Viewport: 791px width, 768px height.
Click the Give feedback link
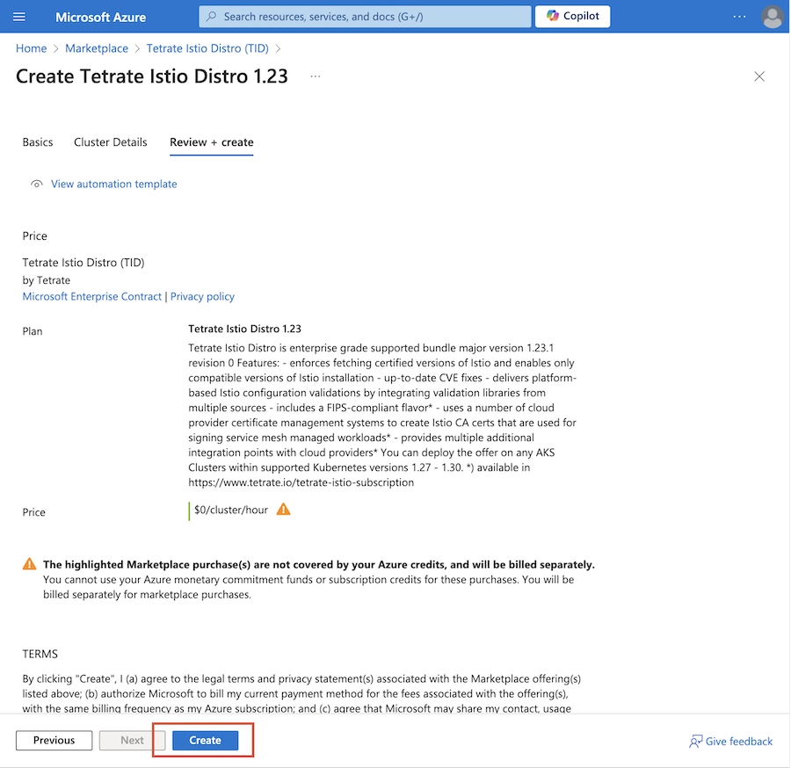pos(738,742)
